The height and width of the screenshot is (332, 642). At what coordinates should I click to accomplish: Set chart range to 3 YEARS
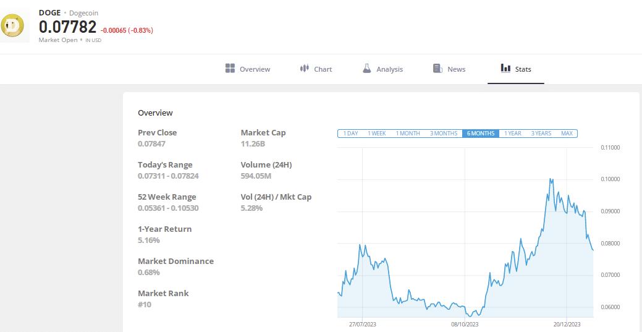click(541, 133)
